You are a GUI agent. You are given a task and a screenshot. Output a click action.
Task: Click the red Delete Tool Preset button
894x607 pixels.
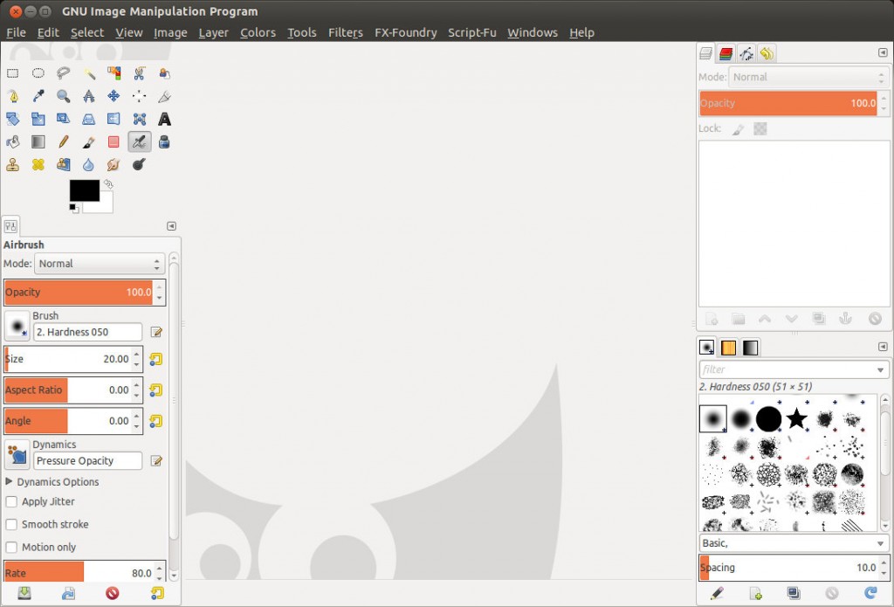point(113,593)
